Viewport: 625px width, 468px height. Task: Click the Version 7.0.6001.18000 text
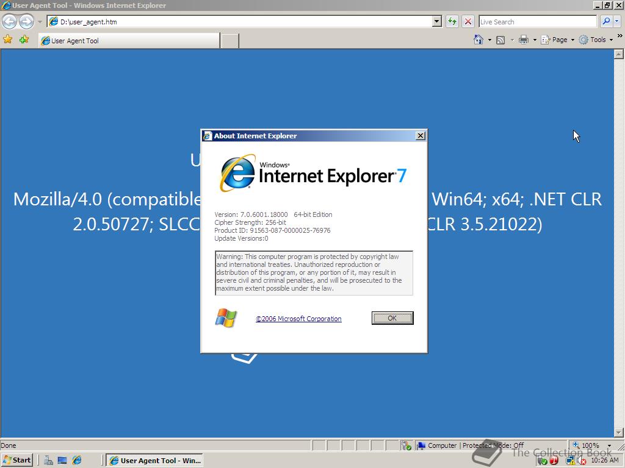(251, 214)
